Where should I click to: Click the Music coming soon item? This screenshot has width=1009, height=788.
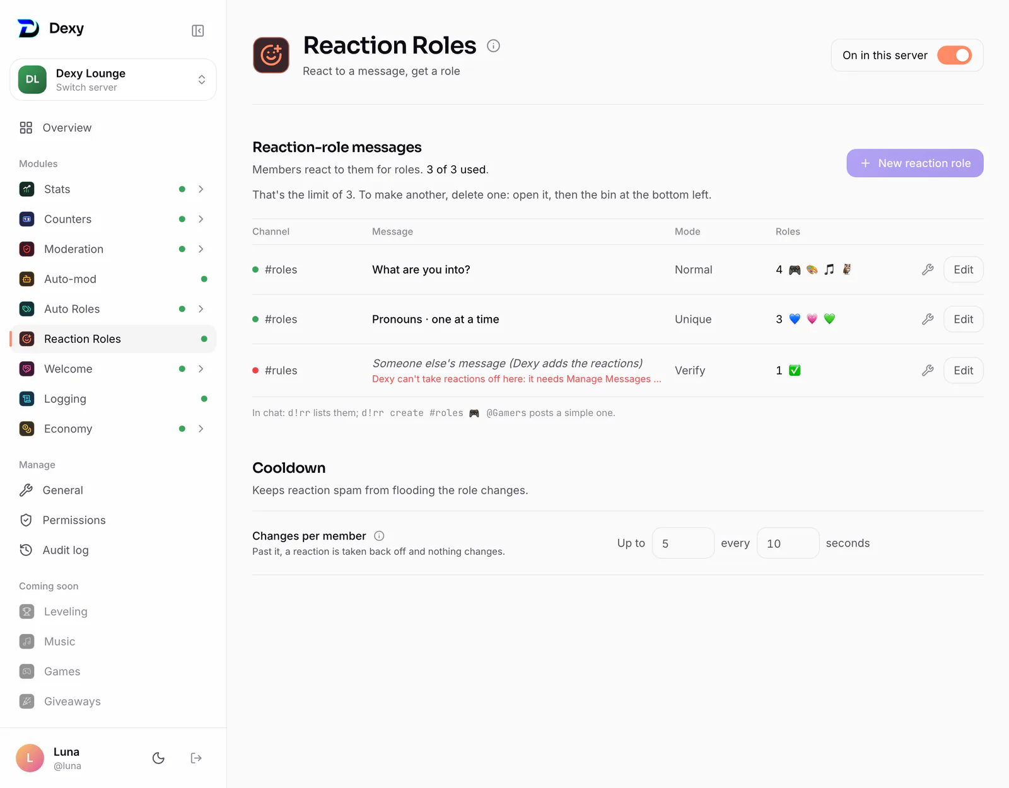pyautogui.click(x=113, y=642)
